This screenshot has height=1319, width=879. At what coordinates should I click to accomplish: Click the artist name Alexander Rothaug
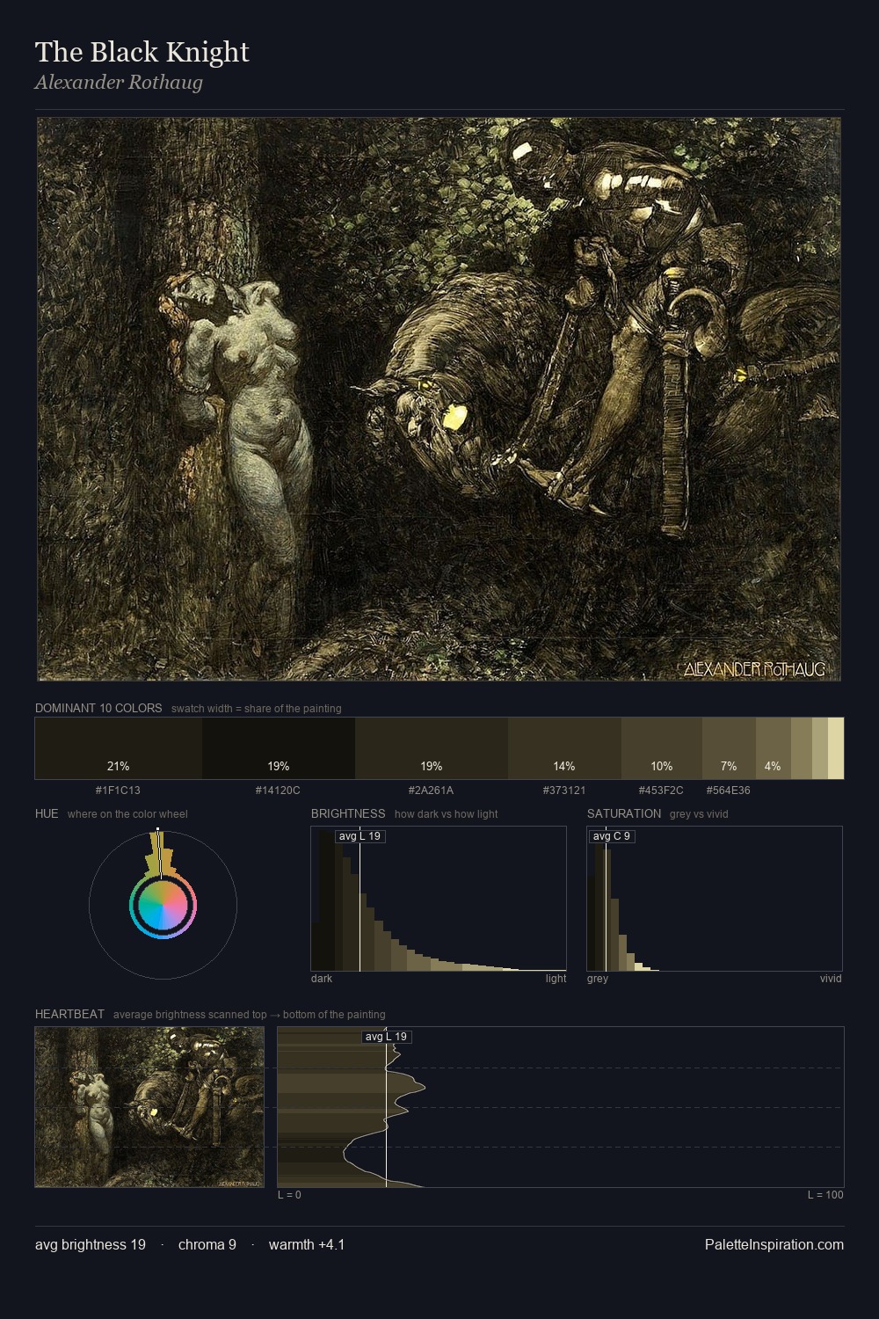coord(119,83)
